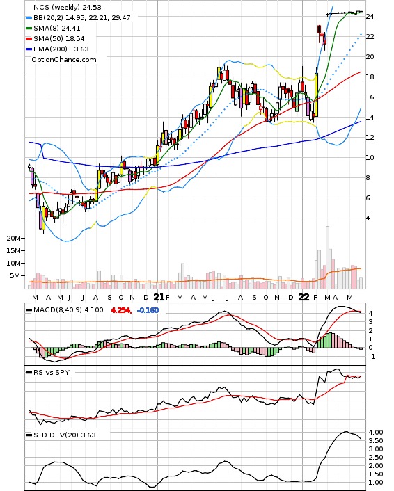Screen dimensions: 394x491
Task: Select the bold 22 year marker on axis
Action: click(304, 297)
